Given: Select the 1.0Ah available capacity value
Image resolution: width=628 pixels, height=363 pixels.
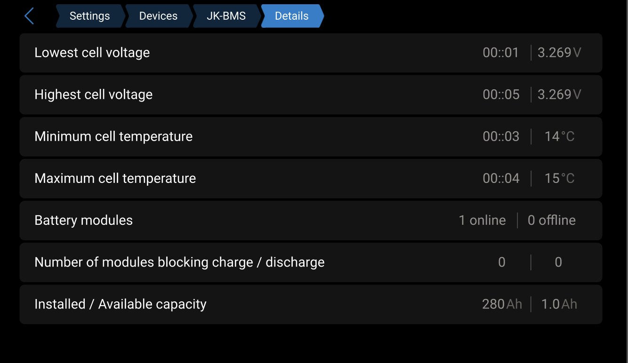Looking at the screenshot, I should pyautogui.click(x=559, y=304).
